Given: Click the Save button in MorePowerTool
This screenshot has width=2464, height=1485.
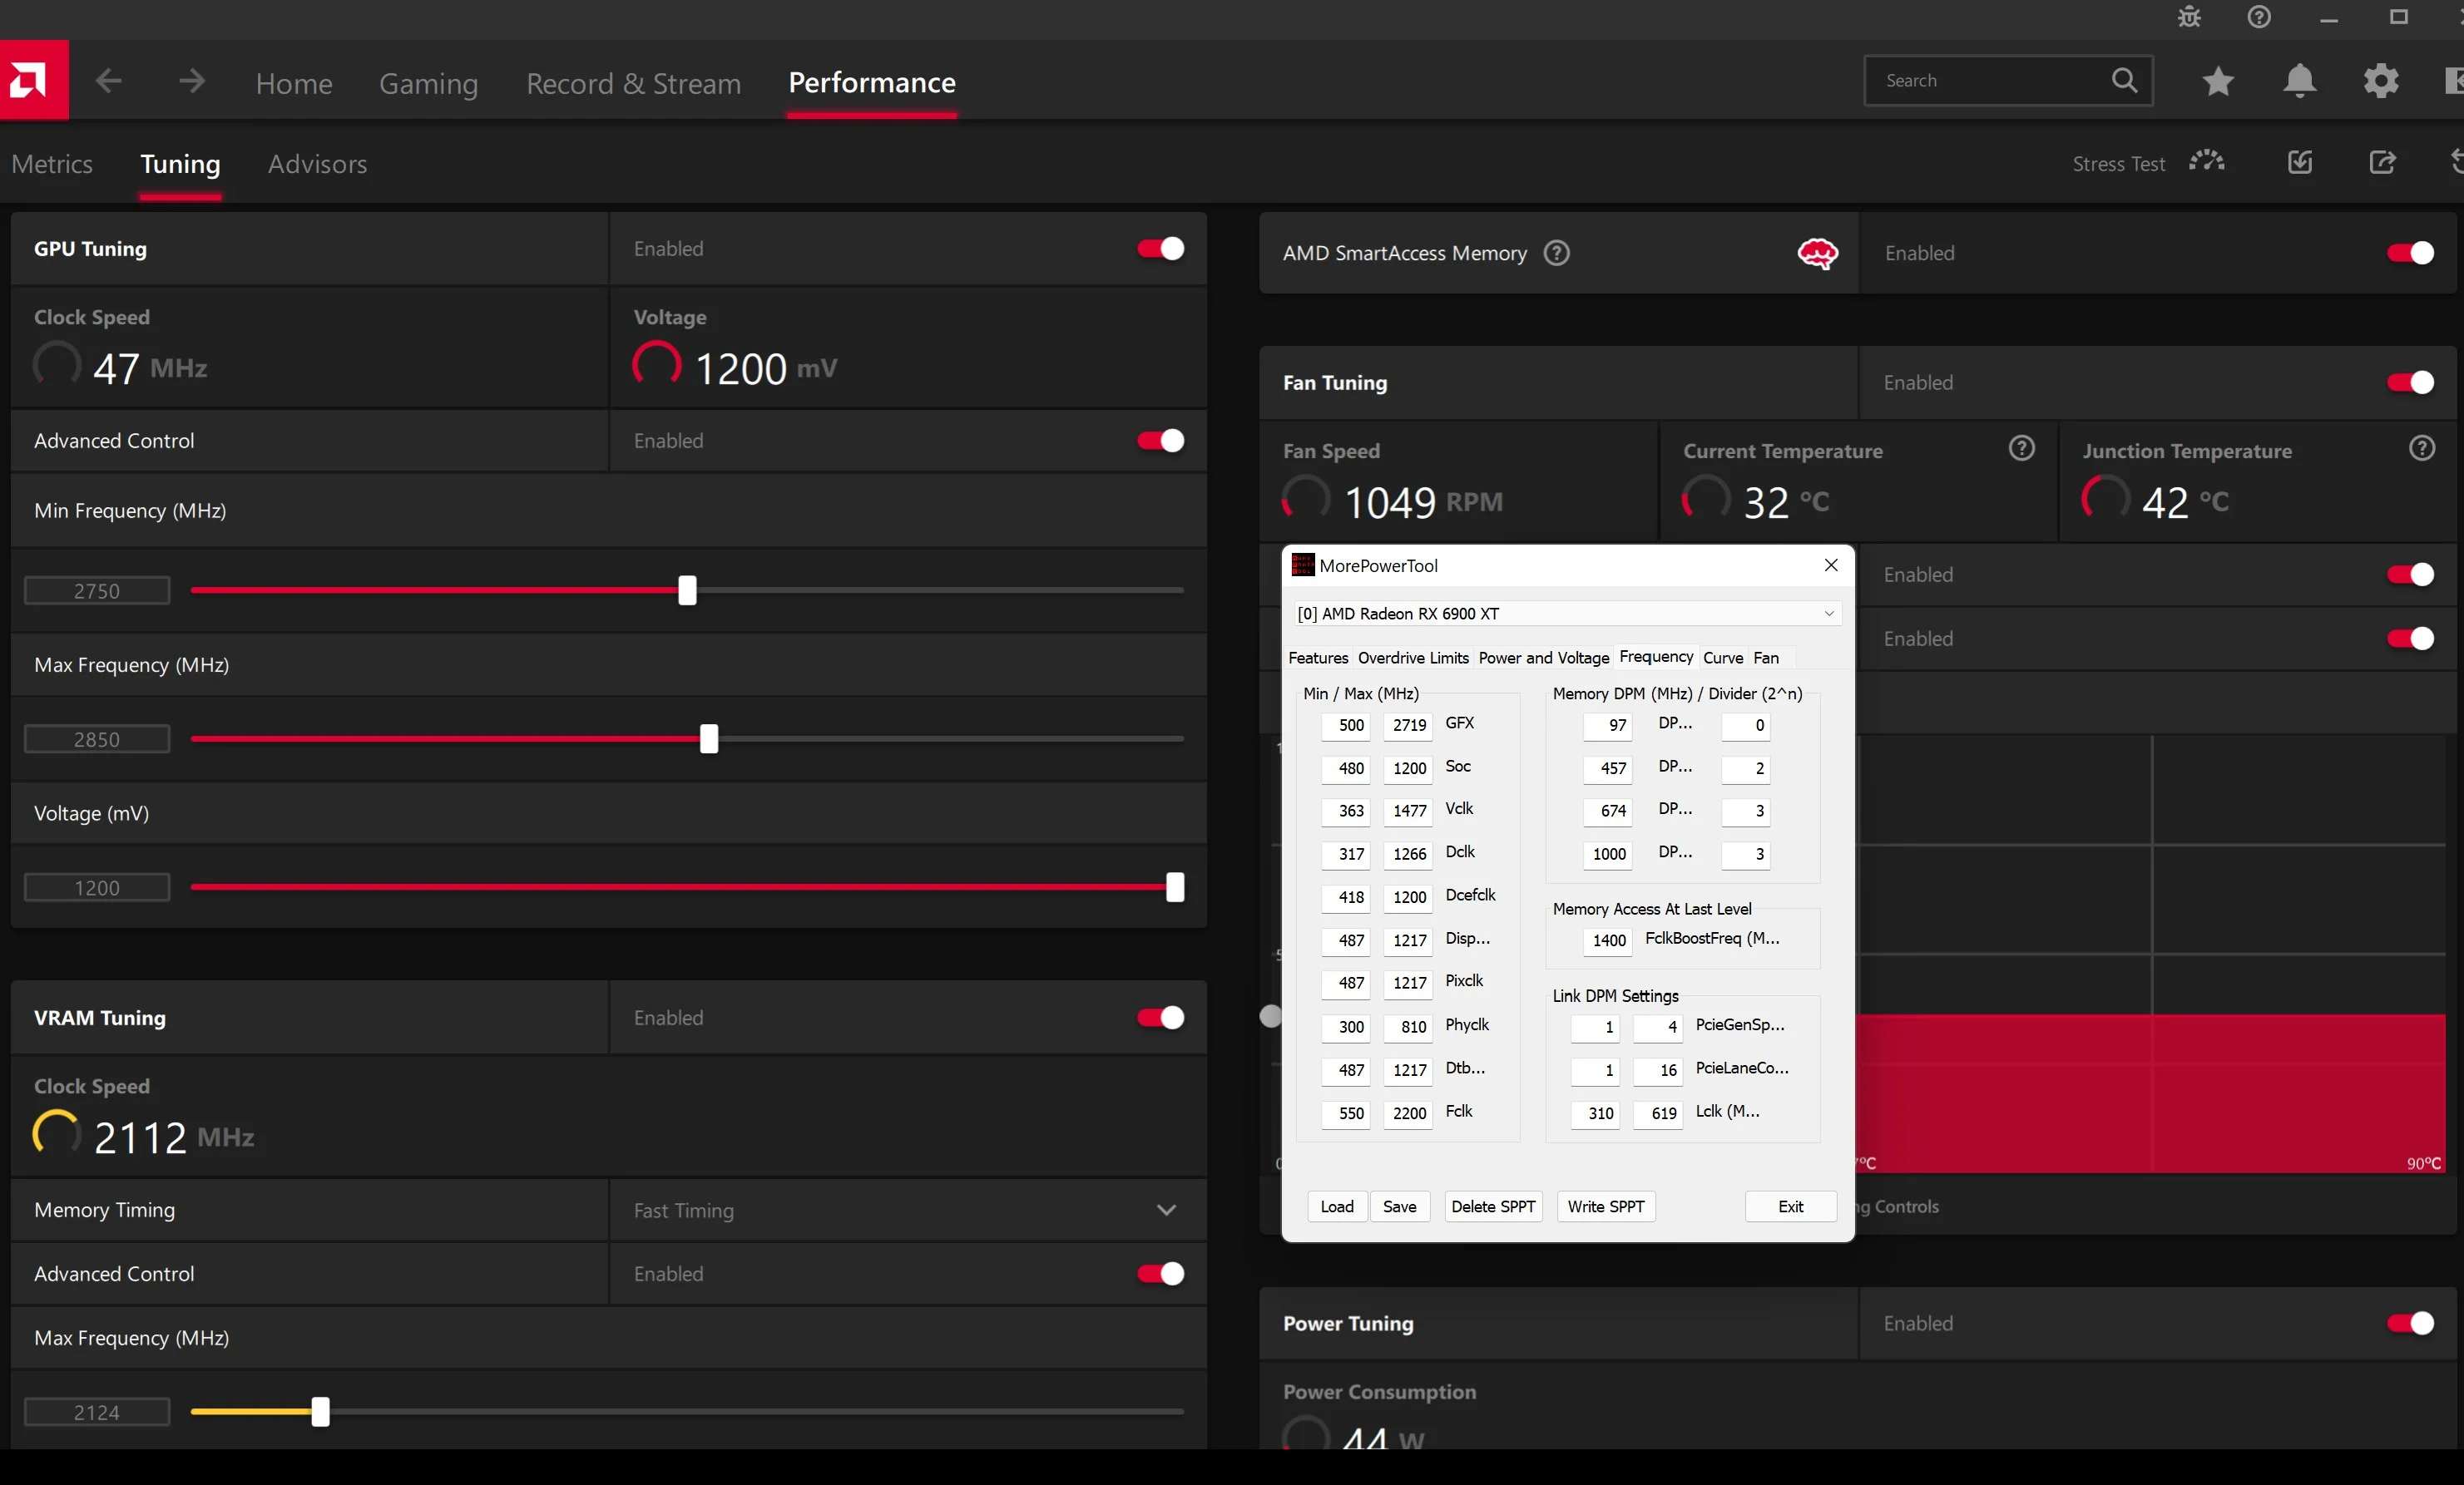Looking at the screenshot, I should point(1399,1206).
